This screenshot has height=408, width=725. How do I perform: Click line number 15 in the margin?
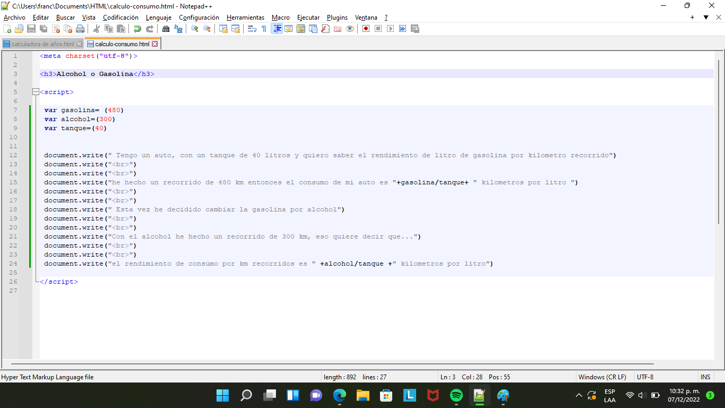point(13,182)
